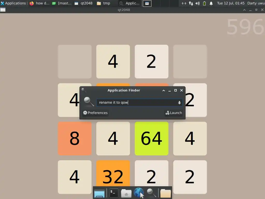The image size is (265, 199).
Task: Click the 64 tile on the board
Action: tap(152, 139)
